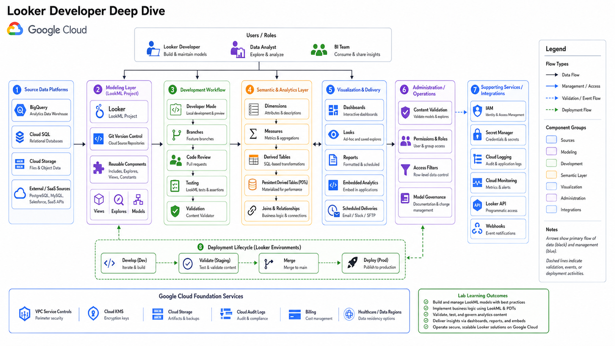
Task: Click the Joins & Relationships link icon
Action: point(253,211)
